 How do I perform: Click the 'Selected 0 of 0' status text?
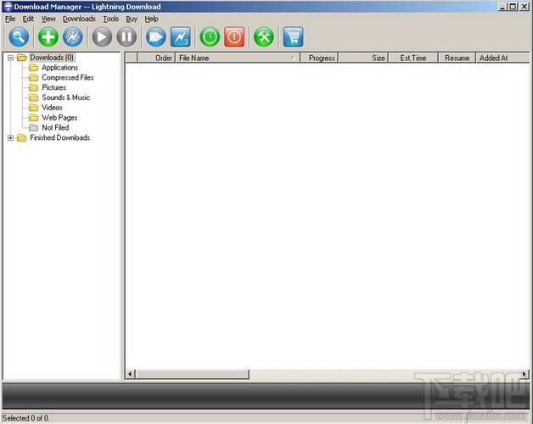tap(25, 418)
